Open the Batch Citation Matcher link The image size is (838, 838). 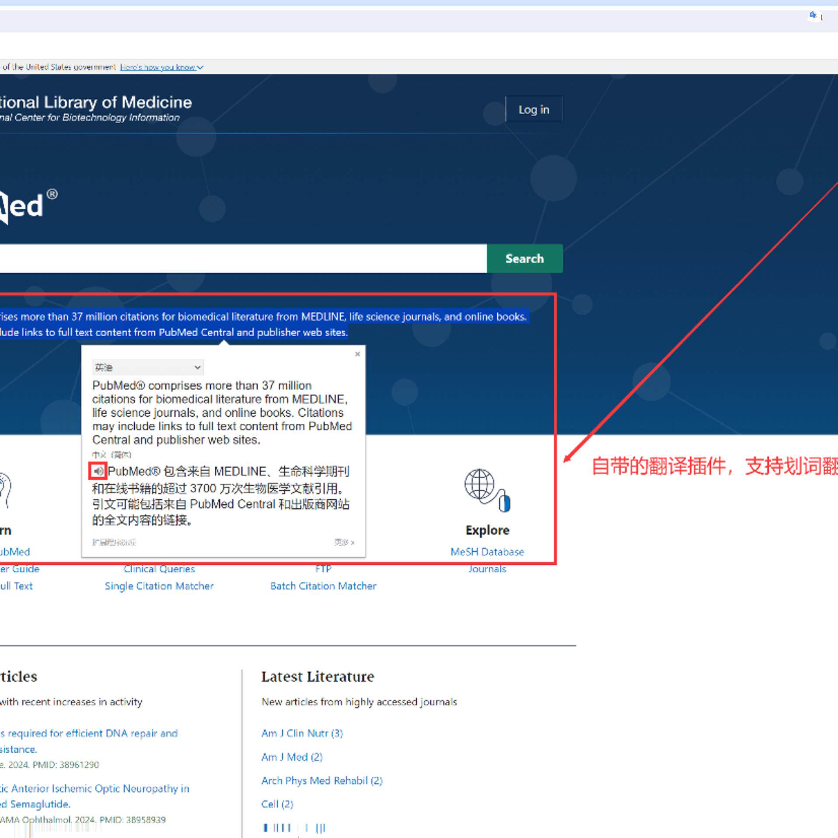pos(323,586)
